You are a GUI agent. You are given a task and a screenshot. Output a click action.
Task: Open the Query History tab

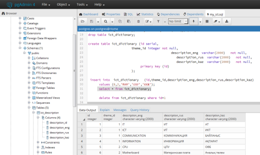click(140, 110)
